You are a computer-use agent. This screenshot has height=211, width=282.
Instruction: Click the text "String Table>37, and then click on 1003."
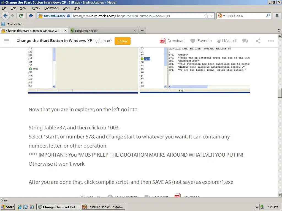tap(74, 127)
